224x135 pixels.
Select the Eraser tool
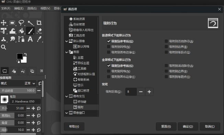(x=39, y=31)
